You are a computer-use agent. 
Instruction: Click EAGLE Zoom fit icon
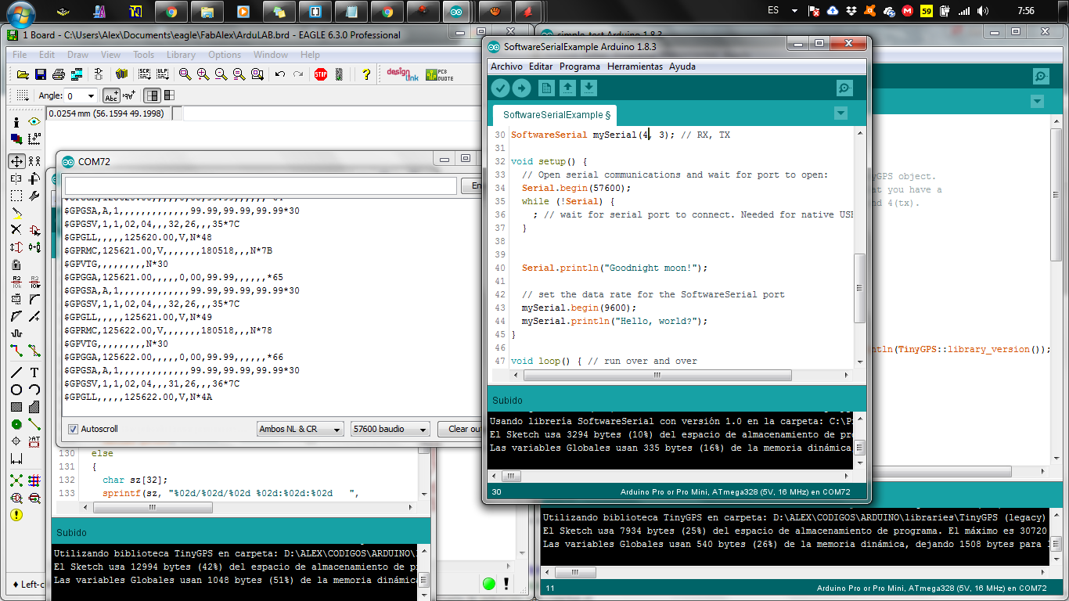185,74
